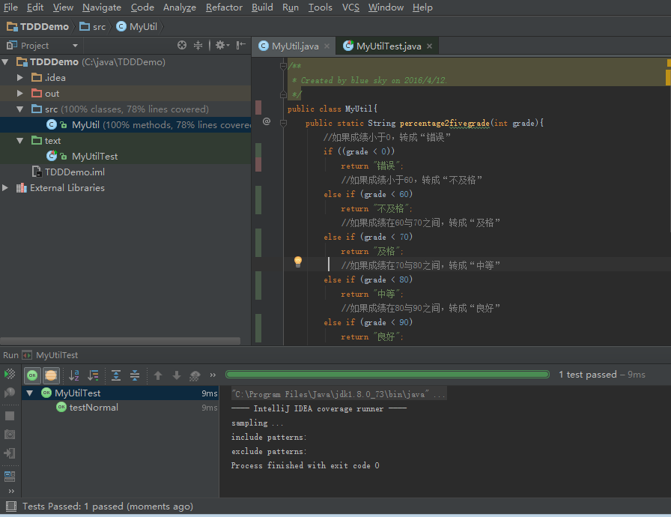Open the Build menu
This screenshot has height=517, width=671.
(262, 7)
